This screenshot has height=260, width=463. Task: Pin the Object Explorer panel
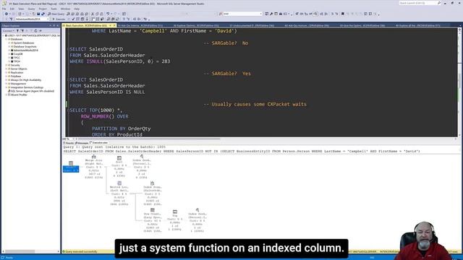(54, 26)
